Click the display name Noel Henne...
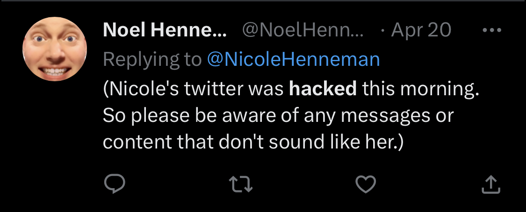This screenshot has width=526, height=212. (165, 30)
